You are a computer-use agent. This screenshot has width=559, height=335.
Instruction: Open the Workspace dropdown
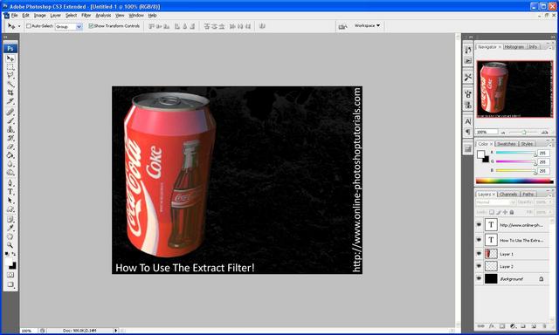click(x=367, y=25)
